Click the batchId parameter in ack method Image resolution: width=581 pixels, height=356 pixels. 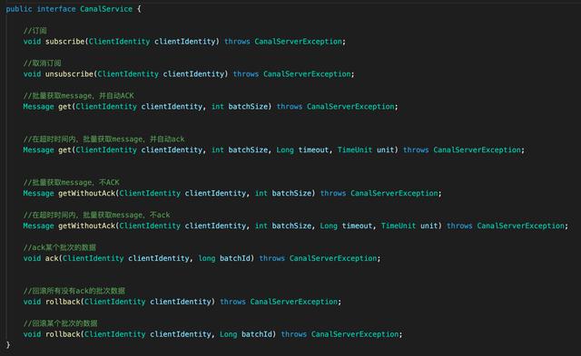235,258
